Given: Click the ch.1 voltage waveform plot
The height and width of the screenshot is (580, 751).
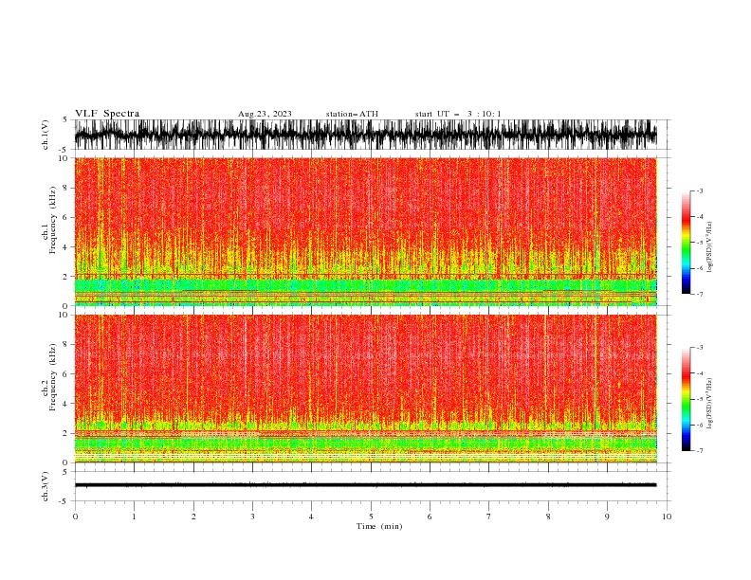Looking at the screenshot, I should pyautogui.click(x=365, y=135).
